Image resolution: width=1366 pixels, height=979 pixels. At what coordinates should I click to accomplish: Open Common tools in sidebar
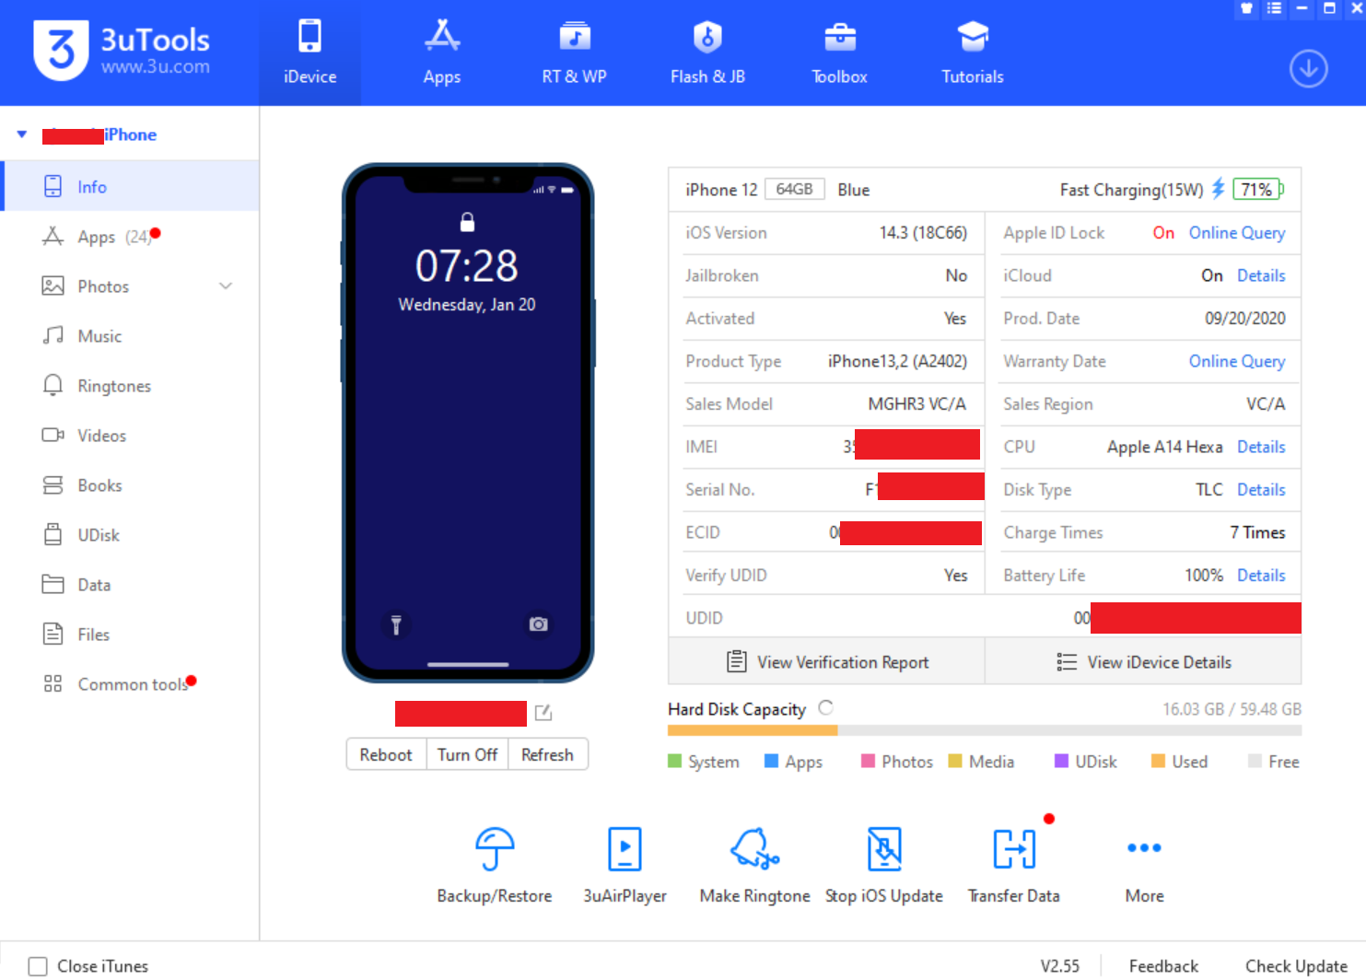point(131,684)
